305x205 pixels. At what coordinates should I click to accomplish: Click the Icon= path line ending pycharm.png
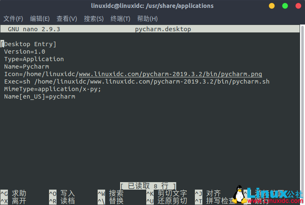(133, 74)
